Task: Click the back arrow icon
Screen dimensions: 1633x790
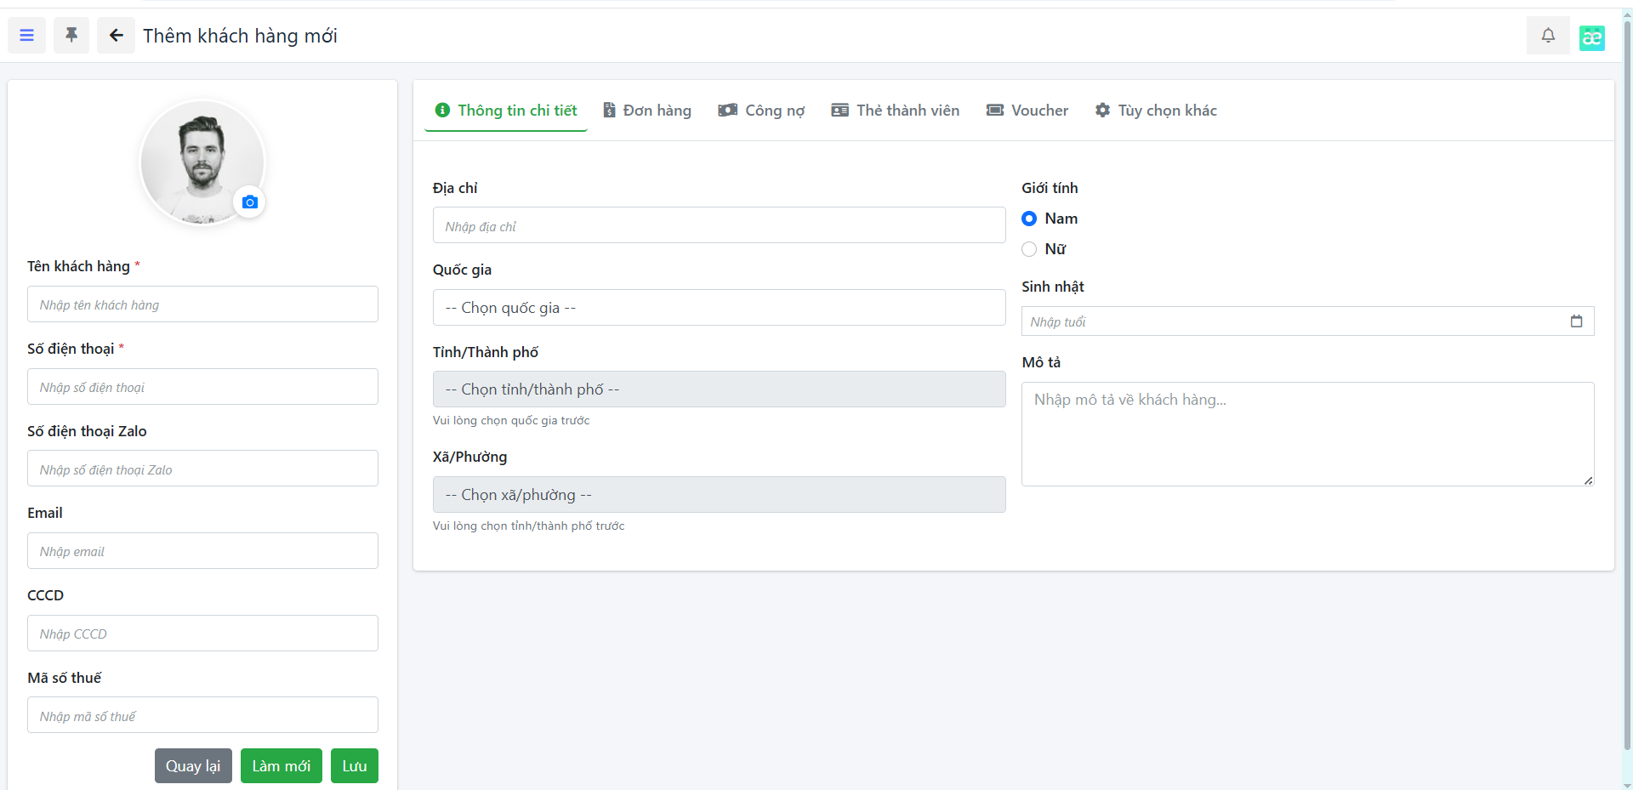Action: [116, 36]
